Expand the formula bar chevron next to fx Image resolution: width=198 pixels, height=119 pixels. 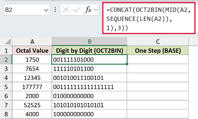click(x=96, y=10)
